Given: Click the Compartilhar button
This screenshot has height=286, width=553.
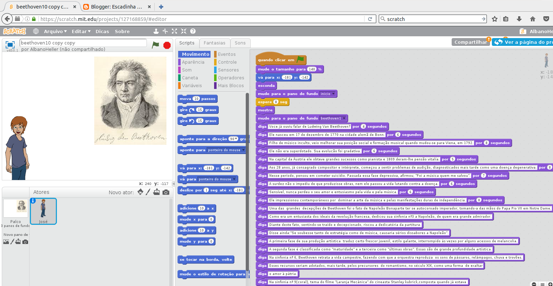Looking at the screenshot, I should [470, 42].
